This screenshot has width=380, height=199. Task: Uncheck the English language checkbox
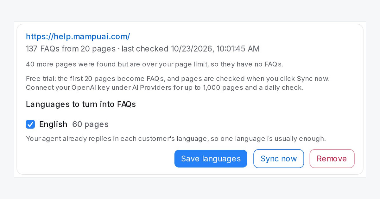30,124
